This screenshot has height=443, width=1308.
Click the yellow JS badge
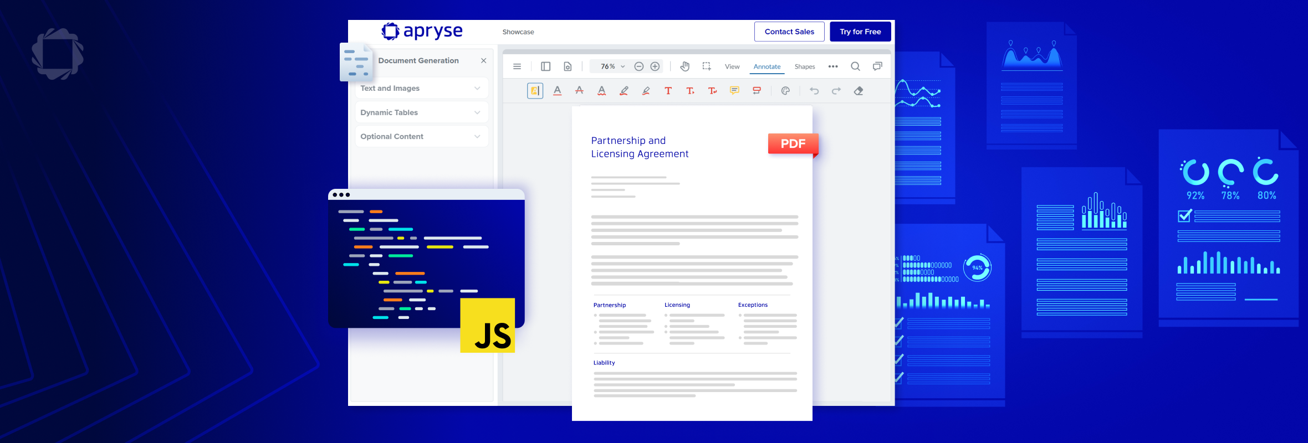(488, 326)
